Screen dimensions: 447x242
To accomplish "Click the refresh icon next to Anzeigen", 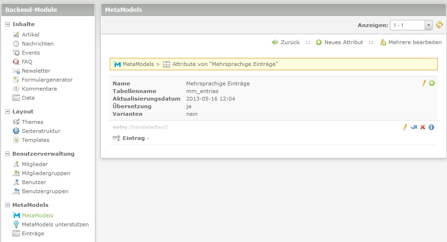I will pos(439,25).
